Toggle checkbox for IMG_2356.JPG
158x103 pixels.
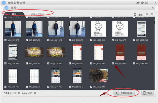click(70, 40)
